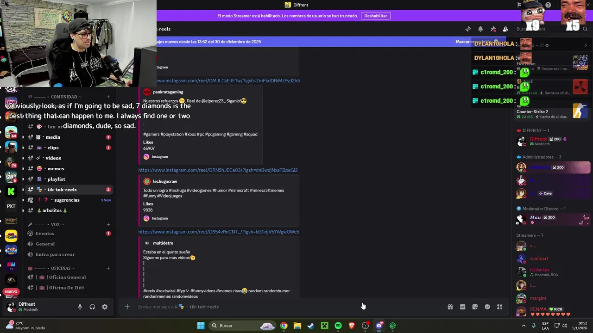Open the PXT server icon
Image resolution: width=593 pixels, height=333 pixels.
click(x=11, y=206)
